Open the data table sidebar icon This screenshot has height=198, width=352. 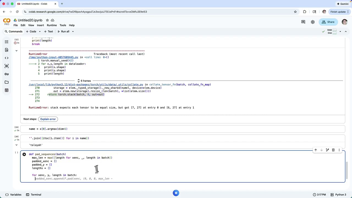(x=7, y=90)
